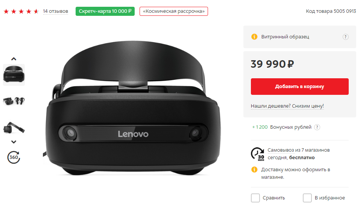This screenshot has height=213, width=363.
Task: Select the headset with controllers thumbnail
Action: (14, 101)
